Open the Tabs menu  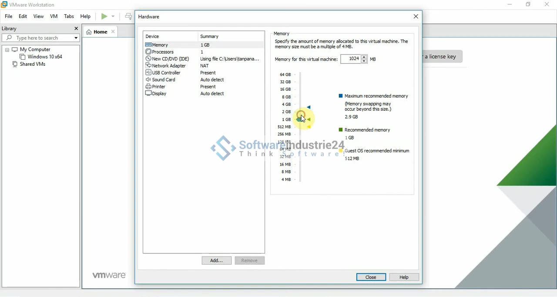point(69,17)
